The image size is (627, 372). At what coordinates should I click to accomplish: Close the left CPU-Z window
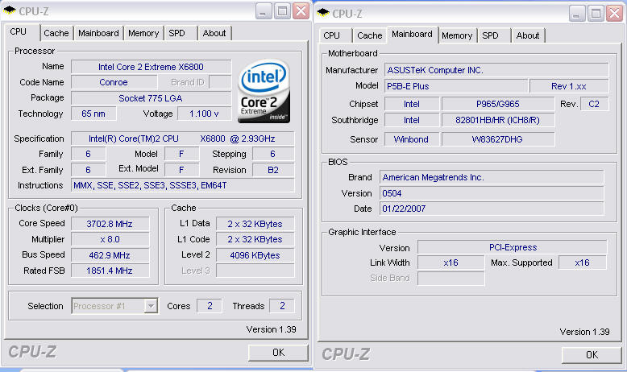[x=301, y=11]
